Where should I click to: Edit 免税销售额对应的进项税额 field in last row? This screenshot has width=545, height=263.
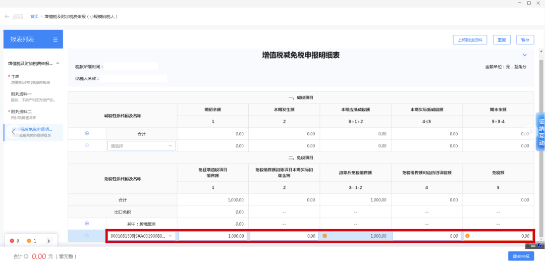point(427,236)
